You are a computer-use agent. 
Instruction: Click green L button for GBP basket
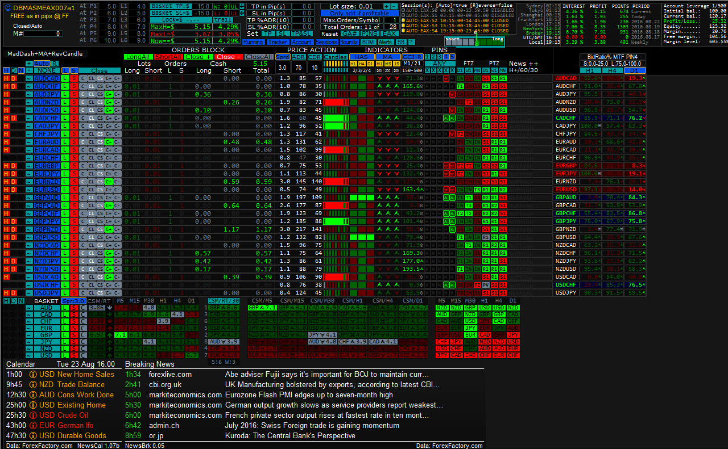65,335
